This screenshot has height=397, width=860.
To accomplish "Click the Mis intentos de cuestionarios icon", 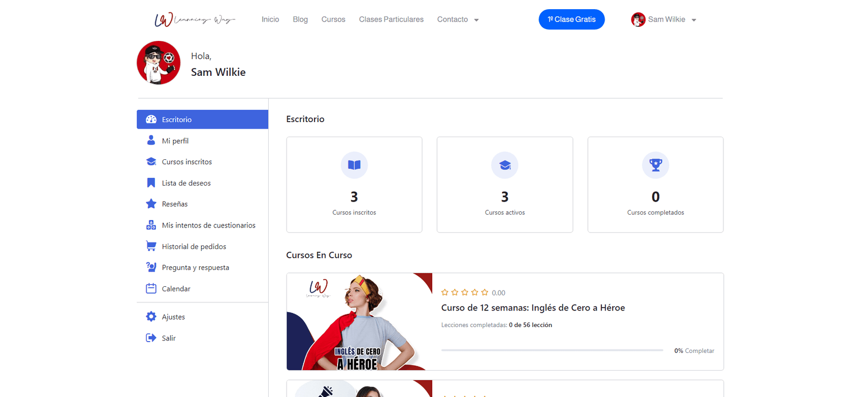I will click(x=151, y=225).
